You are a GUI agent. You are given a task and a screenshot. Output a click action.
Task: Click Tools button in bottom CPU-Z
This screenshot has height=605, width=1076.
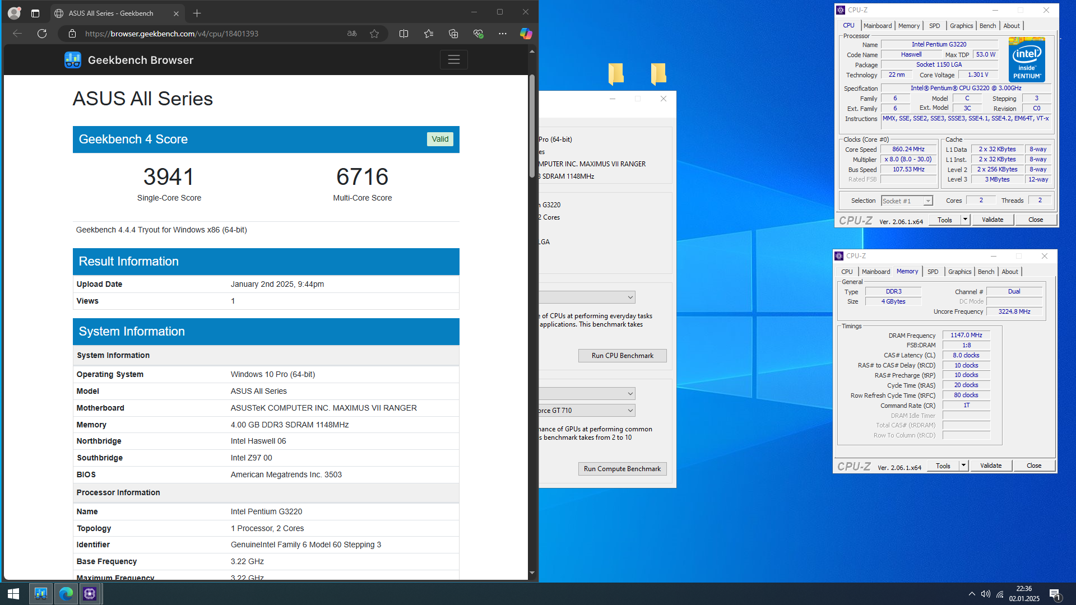click(x=943, y=466)
